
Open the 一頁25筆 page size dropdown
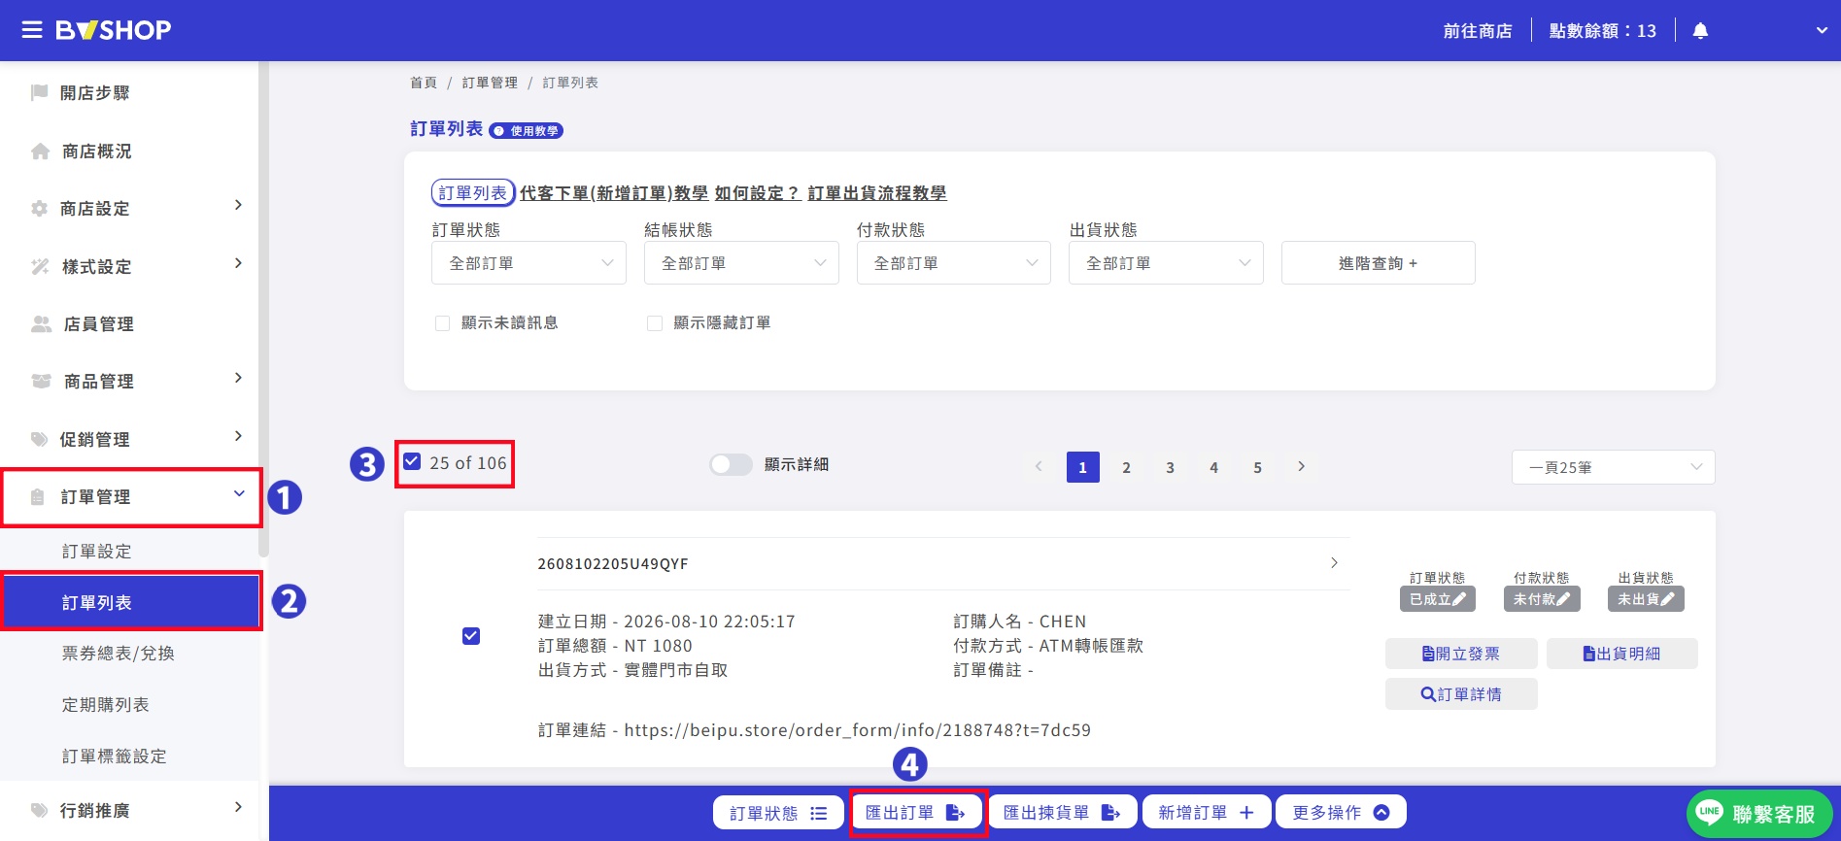pyautogui.click(x=1614, y=467)
